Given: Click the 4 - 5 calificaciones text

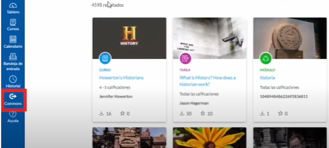Looking at the screenshot, I should click(x=115, y=88).
